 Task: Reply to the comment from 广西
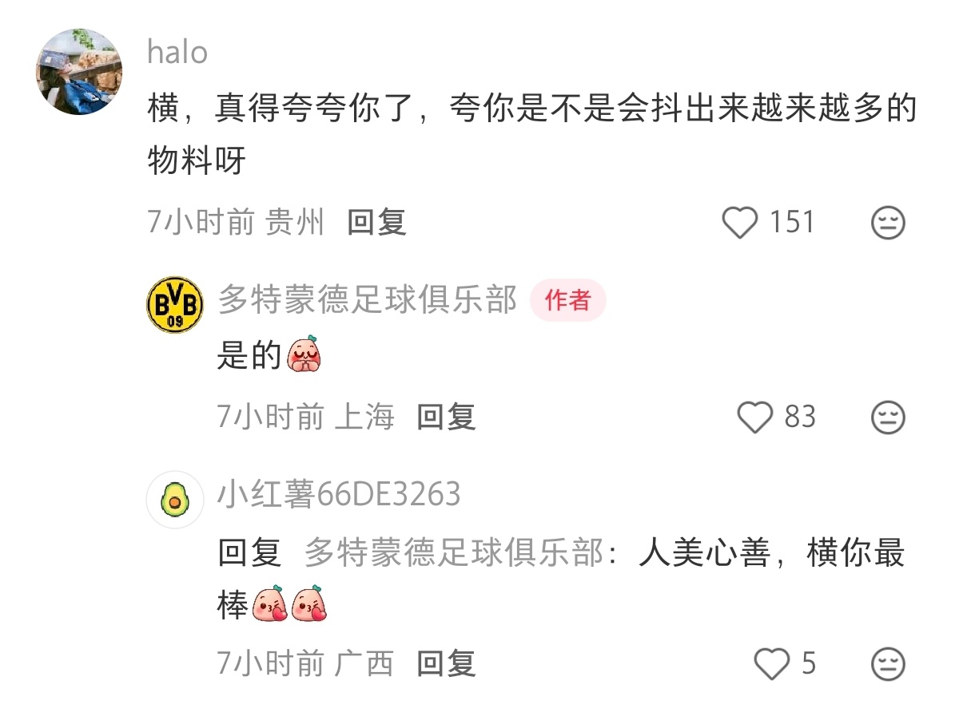tap(446, 663)
